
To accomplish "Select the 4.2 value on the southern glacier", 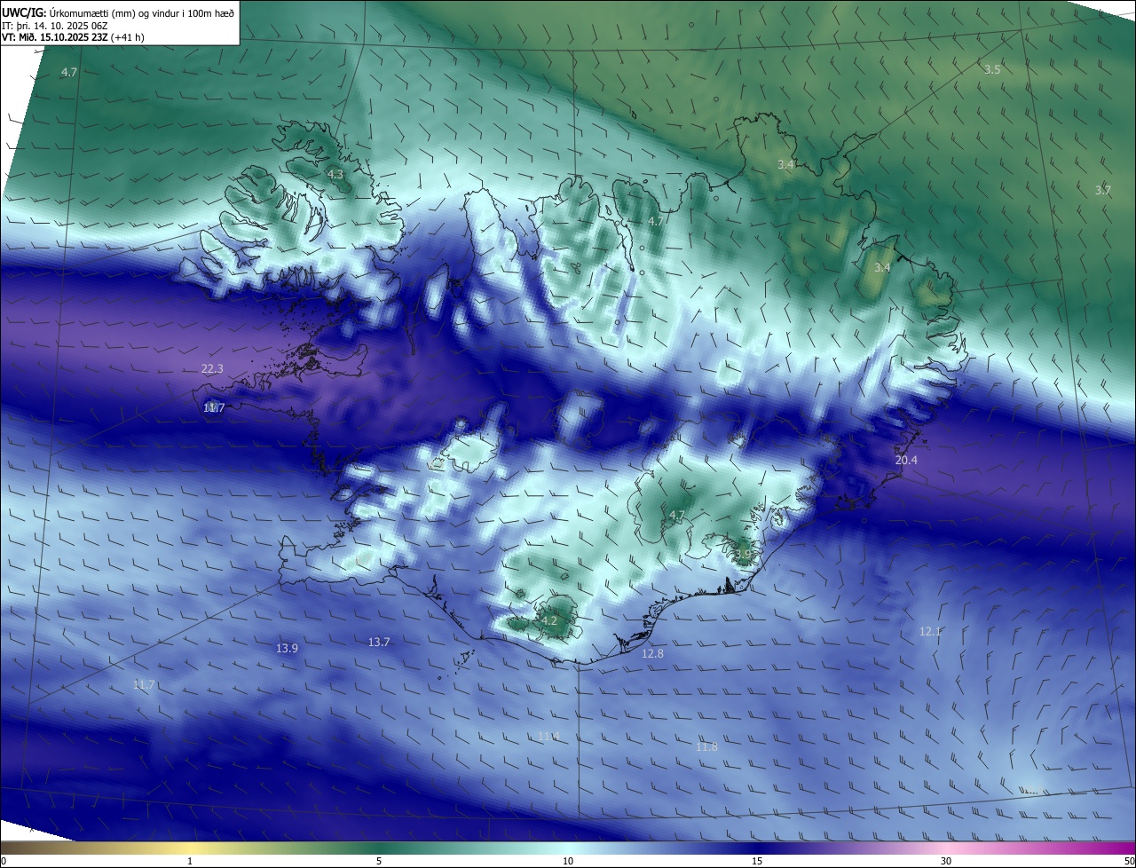I will (549, 620).
